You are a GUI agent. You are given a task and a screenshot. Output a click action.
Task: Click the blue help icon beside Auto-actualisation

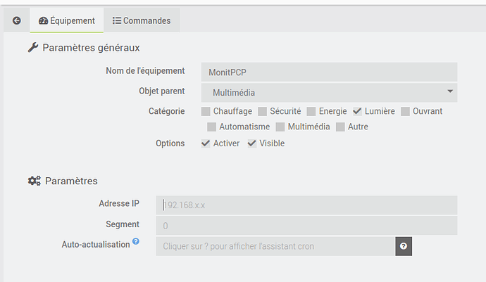136,241
